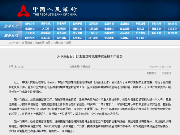Click the paragraph beginning 范一飞要求
This screenshot has width=180, height=135.
tap(90, 126)
